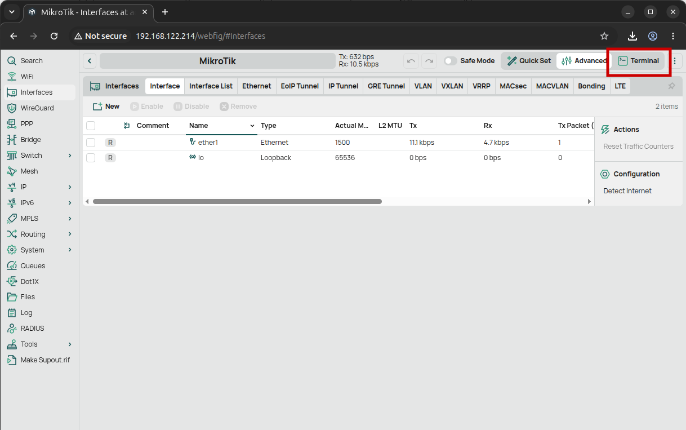Open the VLAN tab

423,86
